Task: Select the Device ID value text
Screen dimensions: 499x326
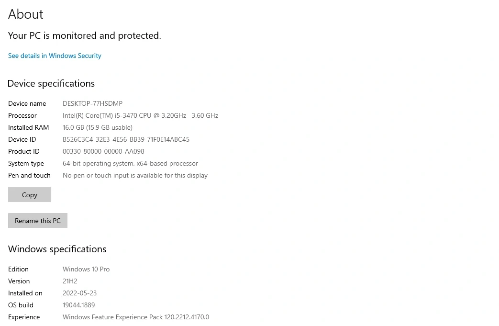Action: click(126, 139)
